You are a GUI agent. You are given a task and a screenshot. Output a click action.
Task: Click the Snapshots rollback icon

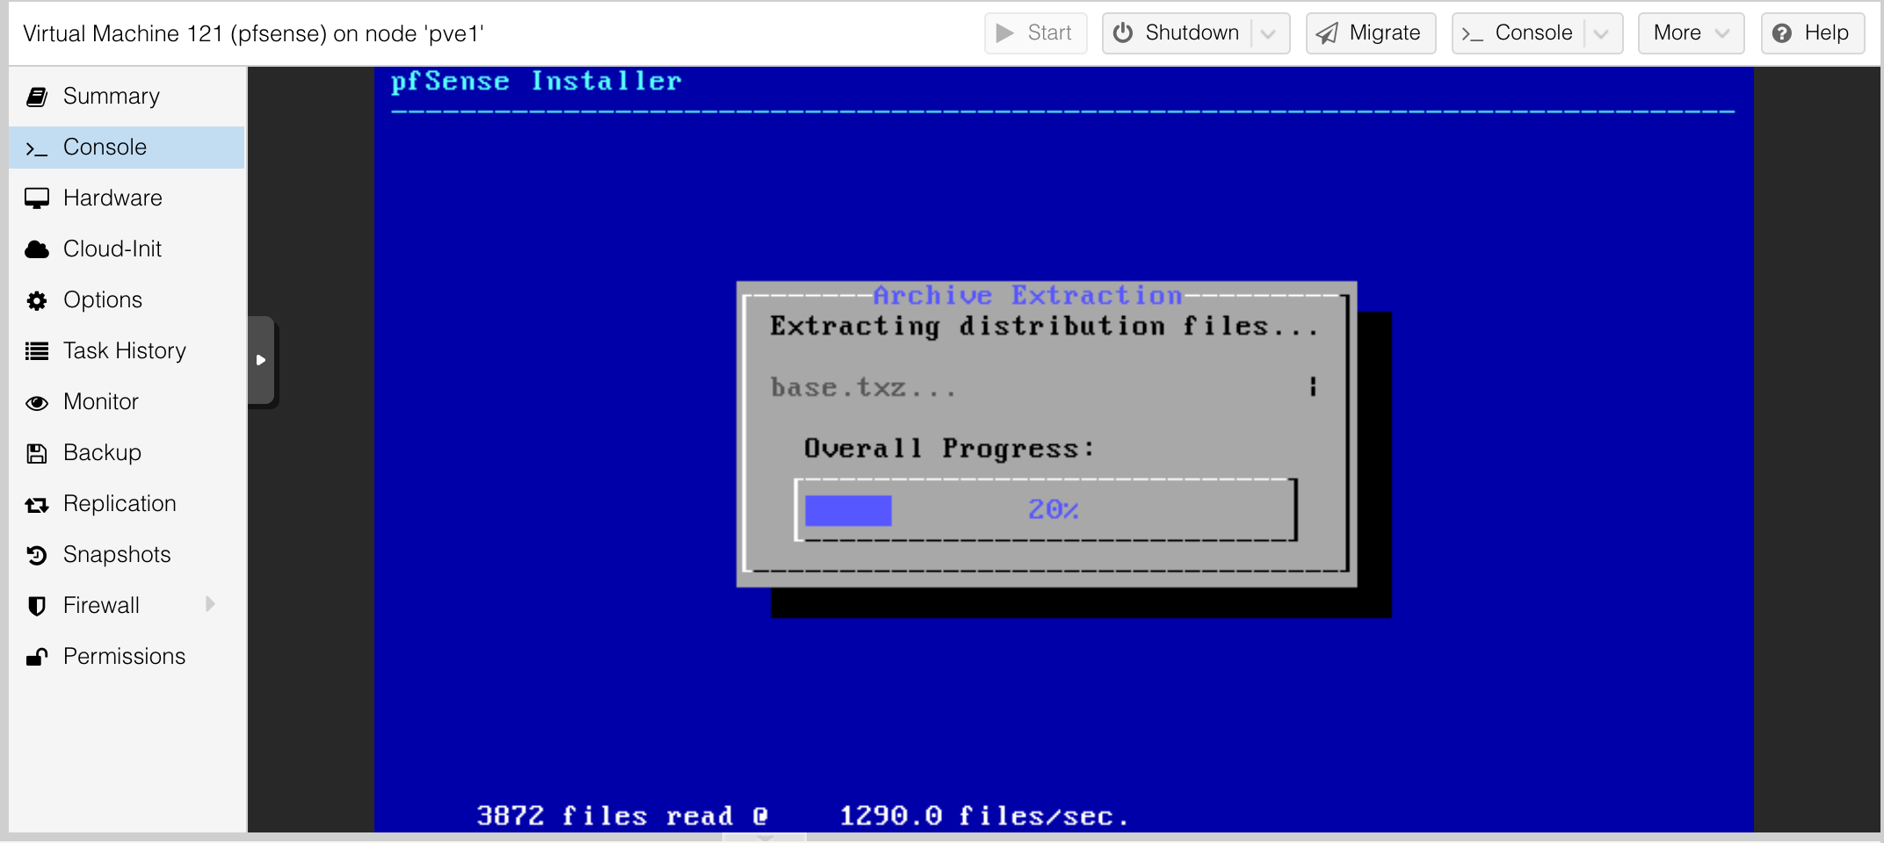tap(37, 555)
